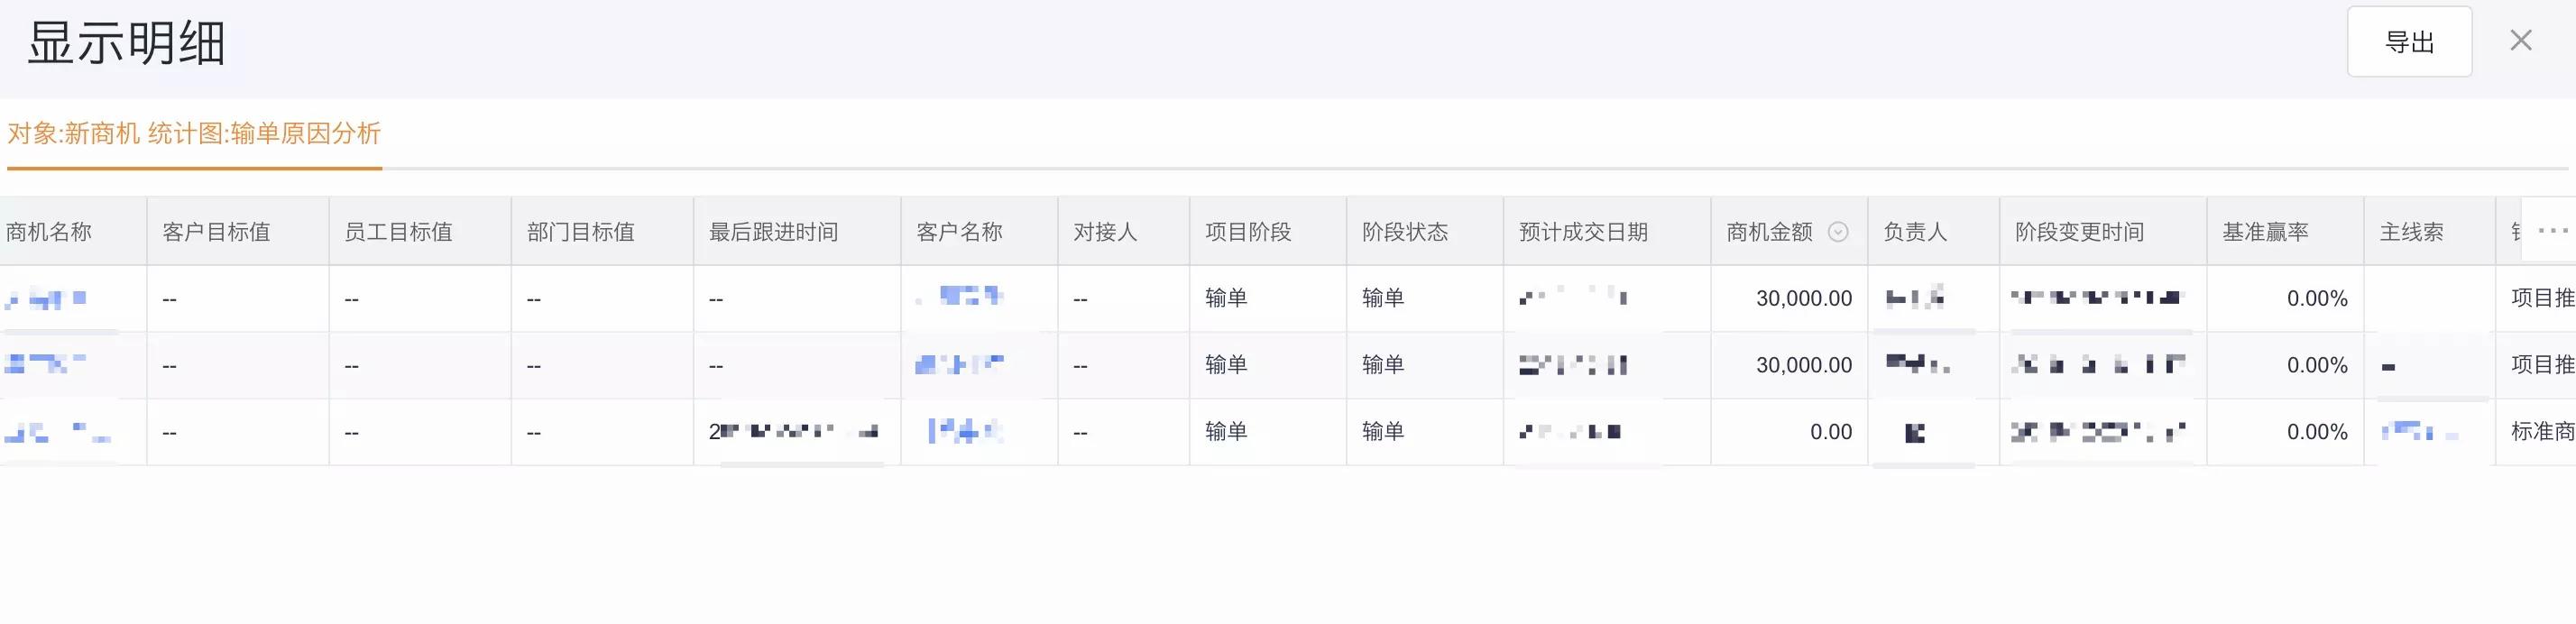Open the first row's blurred 商机名称 link
The image size is (2576, 624).
46,298
